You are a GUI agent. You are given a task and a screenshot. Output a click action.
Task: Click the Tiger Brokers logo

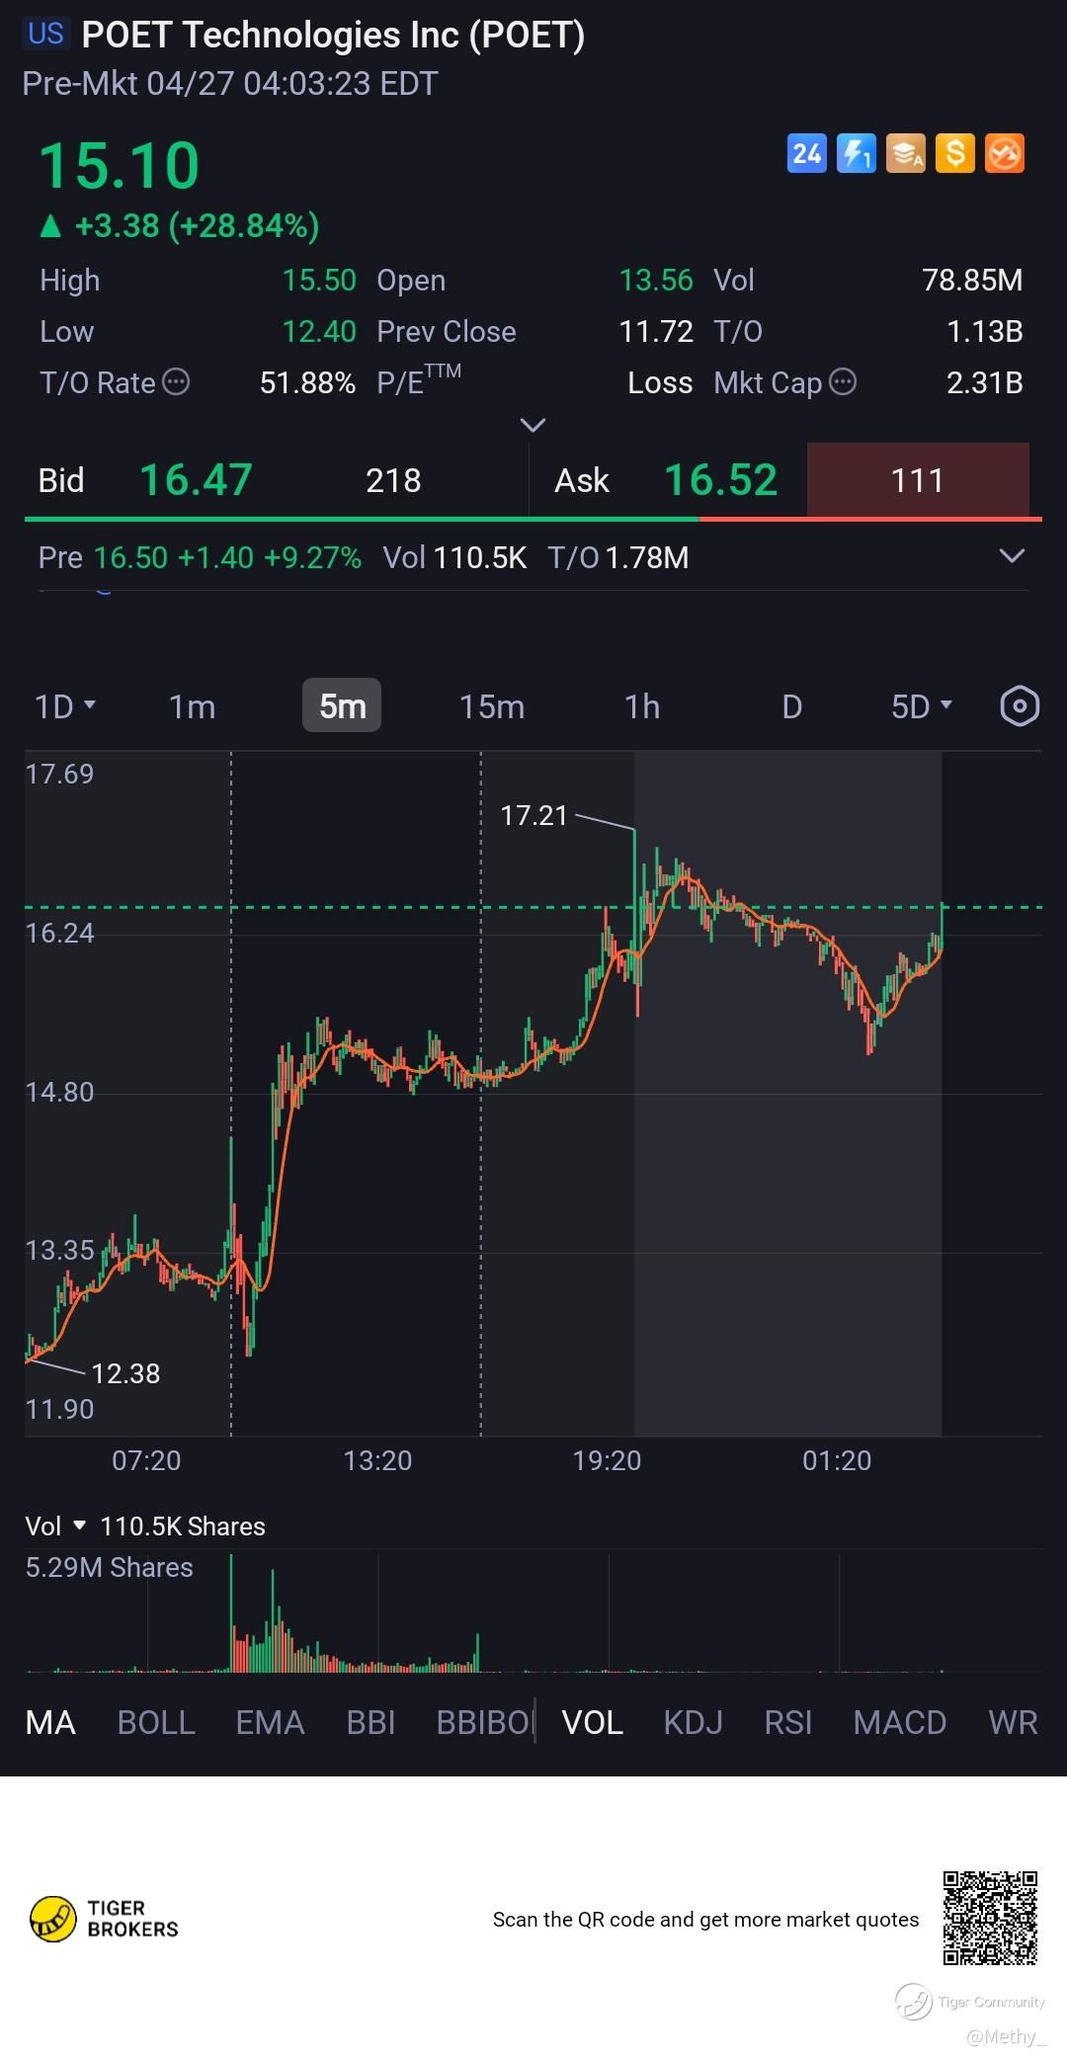[x=105, y=1919]
